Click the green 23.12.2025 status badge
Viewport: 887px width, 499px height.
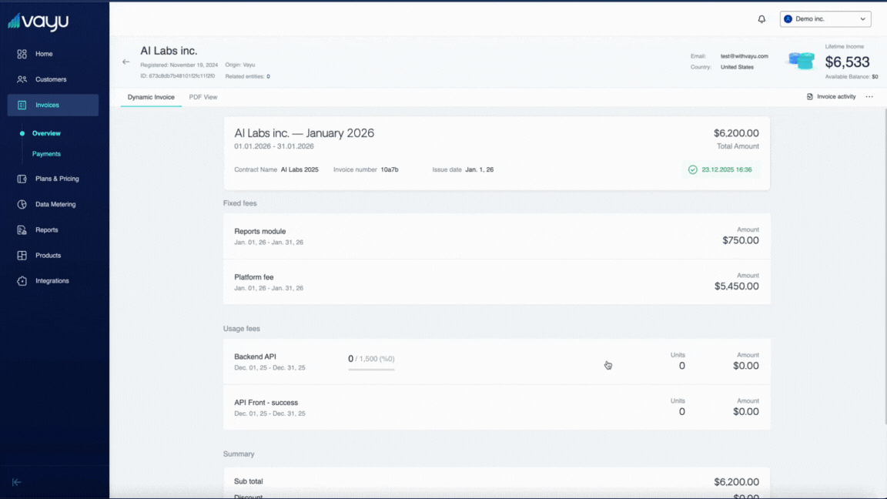[x=721, y=169]
